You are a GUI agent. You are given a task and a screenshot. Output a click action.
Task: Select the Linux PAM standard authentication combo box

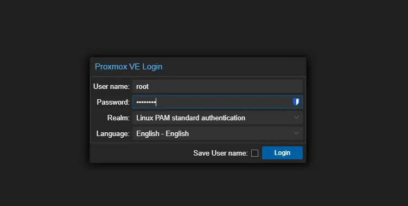[217, 118]
